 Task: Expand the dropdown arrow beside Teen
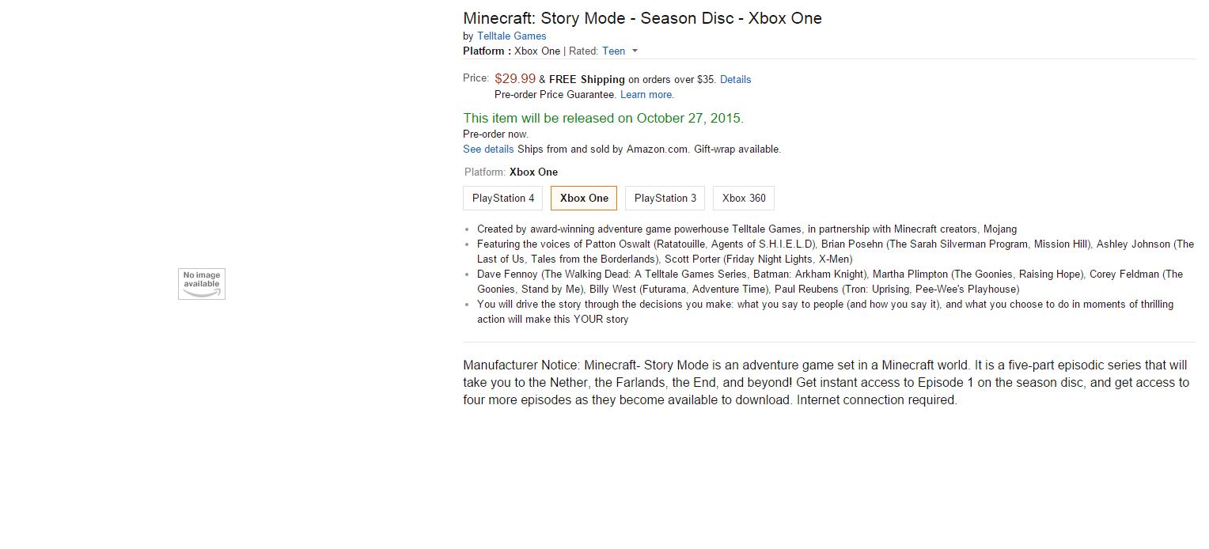(635, 51)
